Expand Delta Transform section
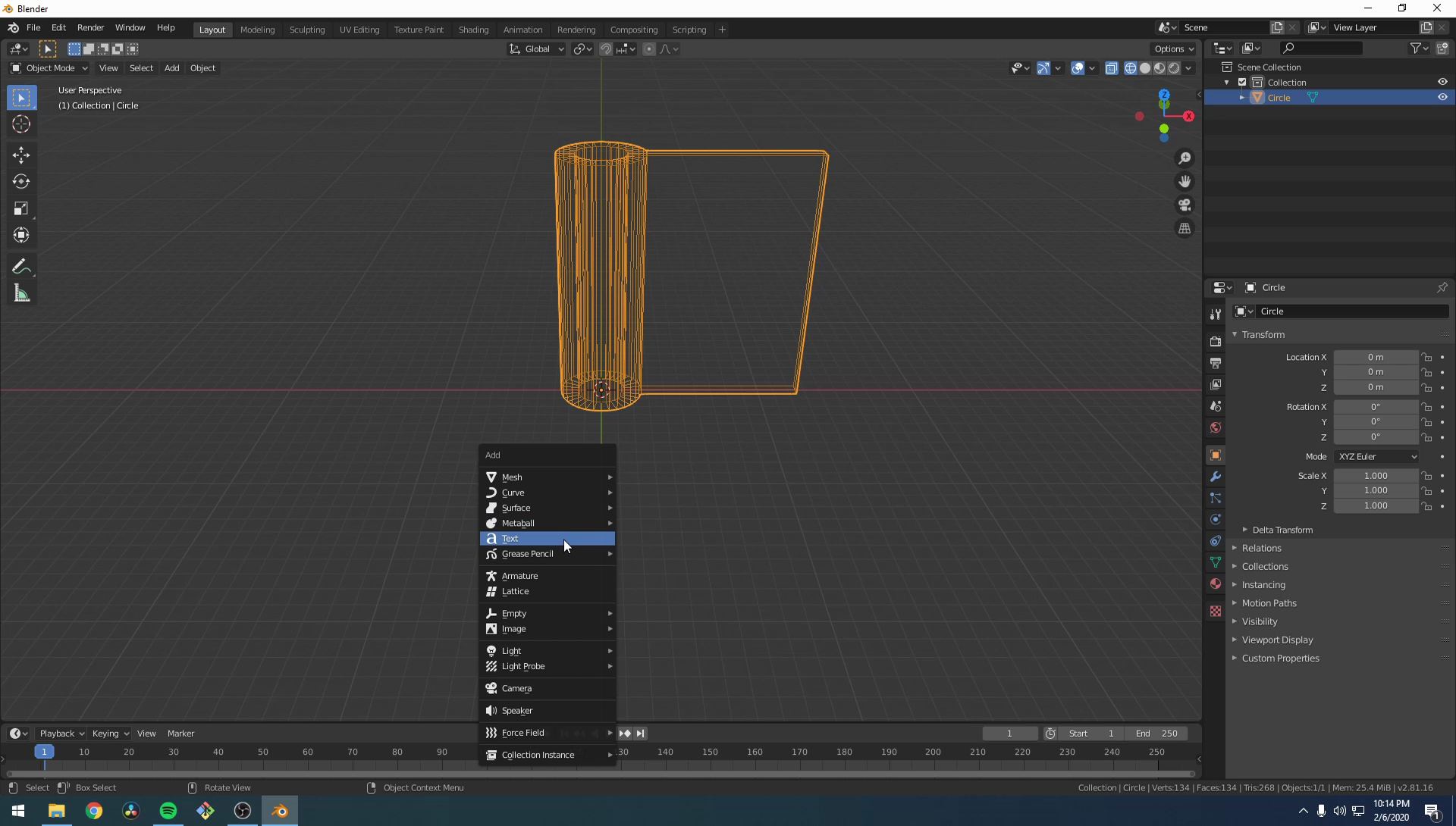1456x826 pixels. tap(1282, 530)
